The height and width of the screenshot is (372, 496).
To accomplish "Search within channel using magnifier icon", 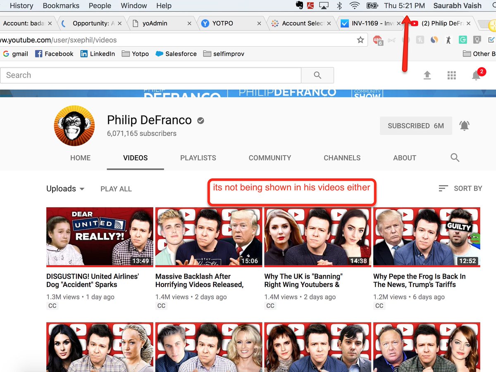I will coord(455,158).
